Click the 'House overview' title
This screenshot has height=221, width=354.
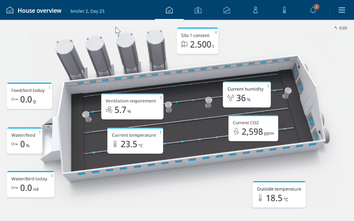coord(40,10)
